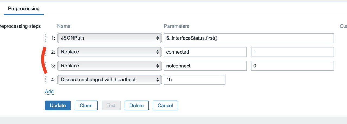Click the Cancel button
Viewport: 347px width, 124px height.
pyautogui.click(x=165, y=106)
